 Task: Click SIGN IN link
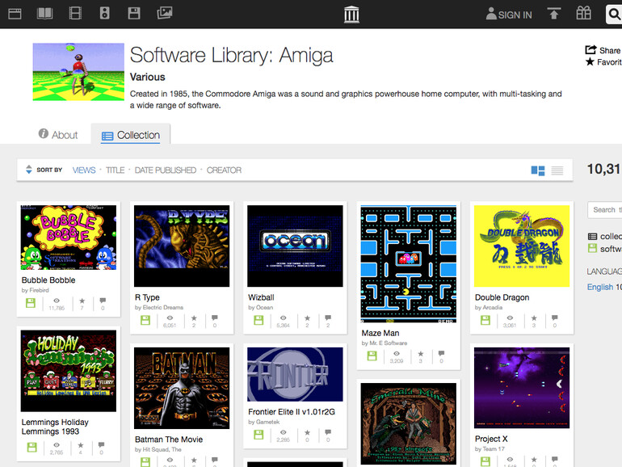click(x=515, y=15)
